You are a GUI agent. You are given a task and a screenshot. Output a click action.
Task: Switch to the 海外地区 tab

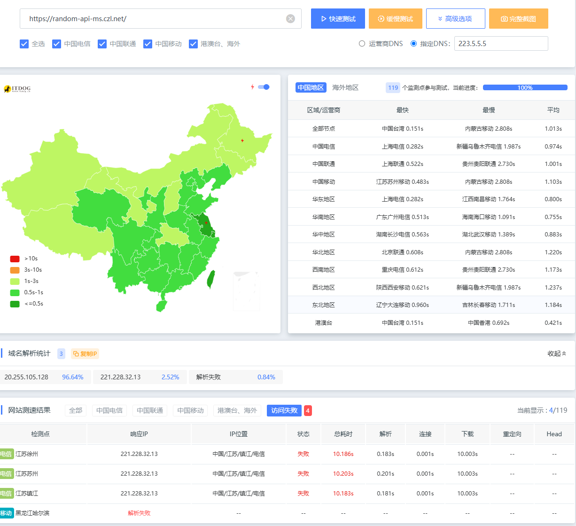pyautogui.click(x=345, y=87)
